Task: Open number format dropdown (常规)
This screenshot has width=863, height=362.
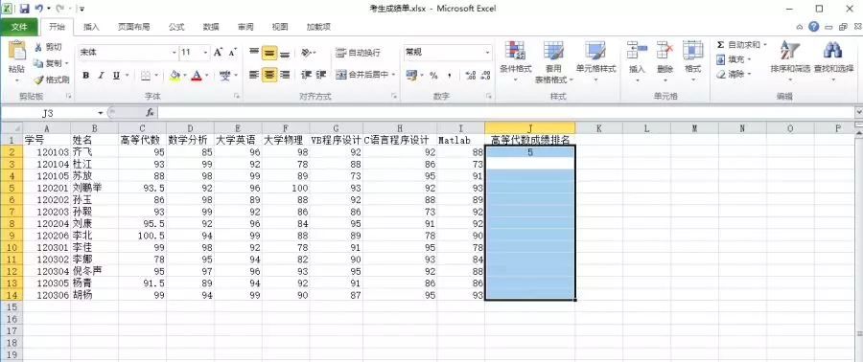Action: (x=488, y=53)
